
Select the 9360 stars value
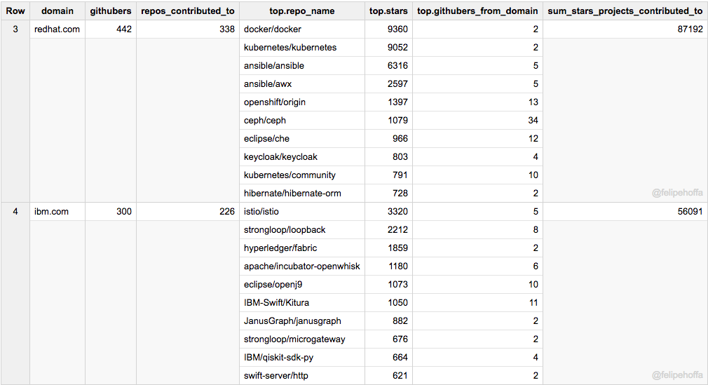pyautogui.click(x=397, y=29)
